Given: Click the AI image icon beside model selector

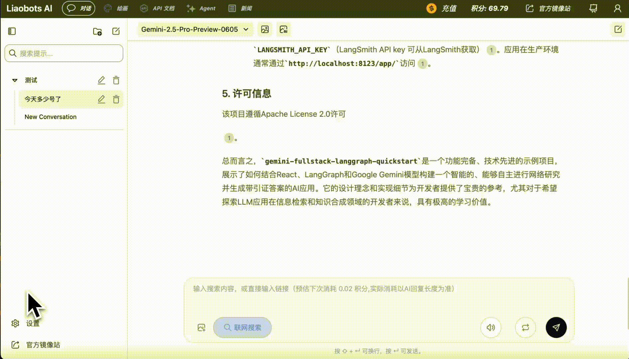Looking at the screenshot, I should tap(284, 29).
